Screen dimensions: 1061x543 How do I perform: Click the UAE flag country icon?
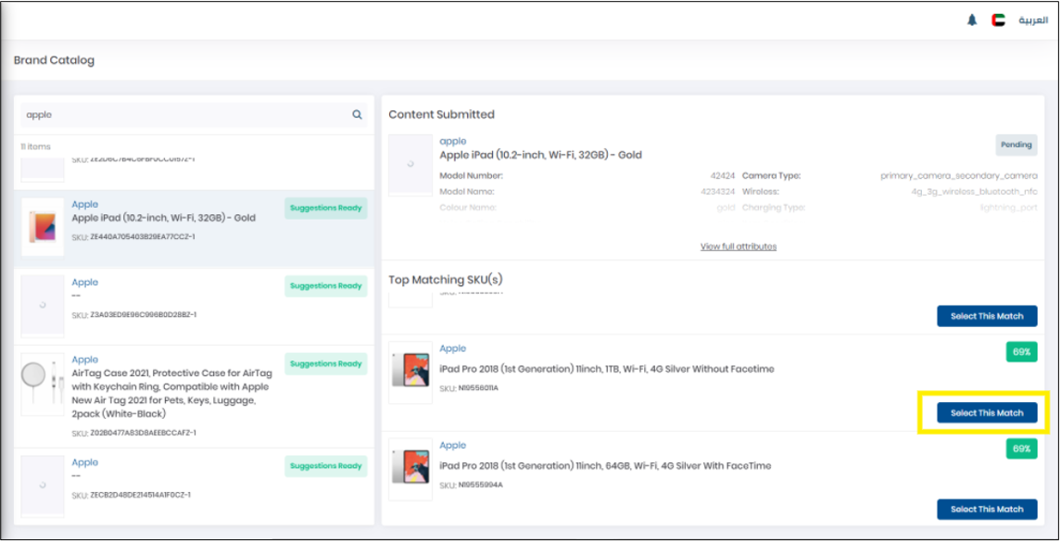[x=998, y=20]
